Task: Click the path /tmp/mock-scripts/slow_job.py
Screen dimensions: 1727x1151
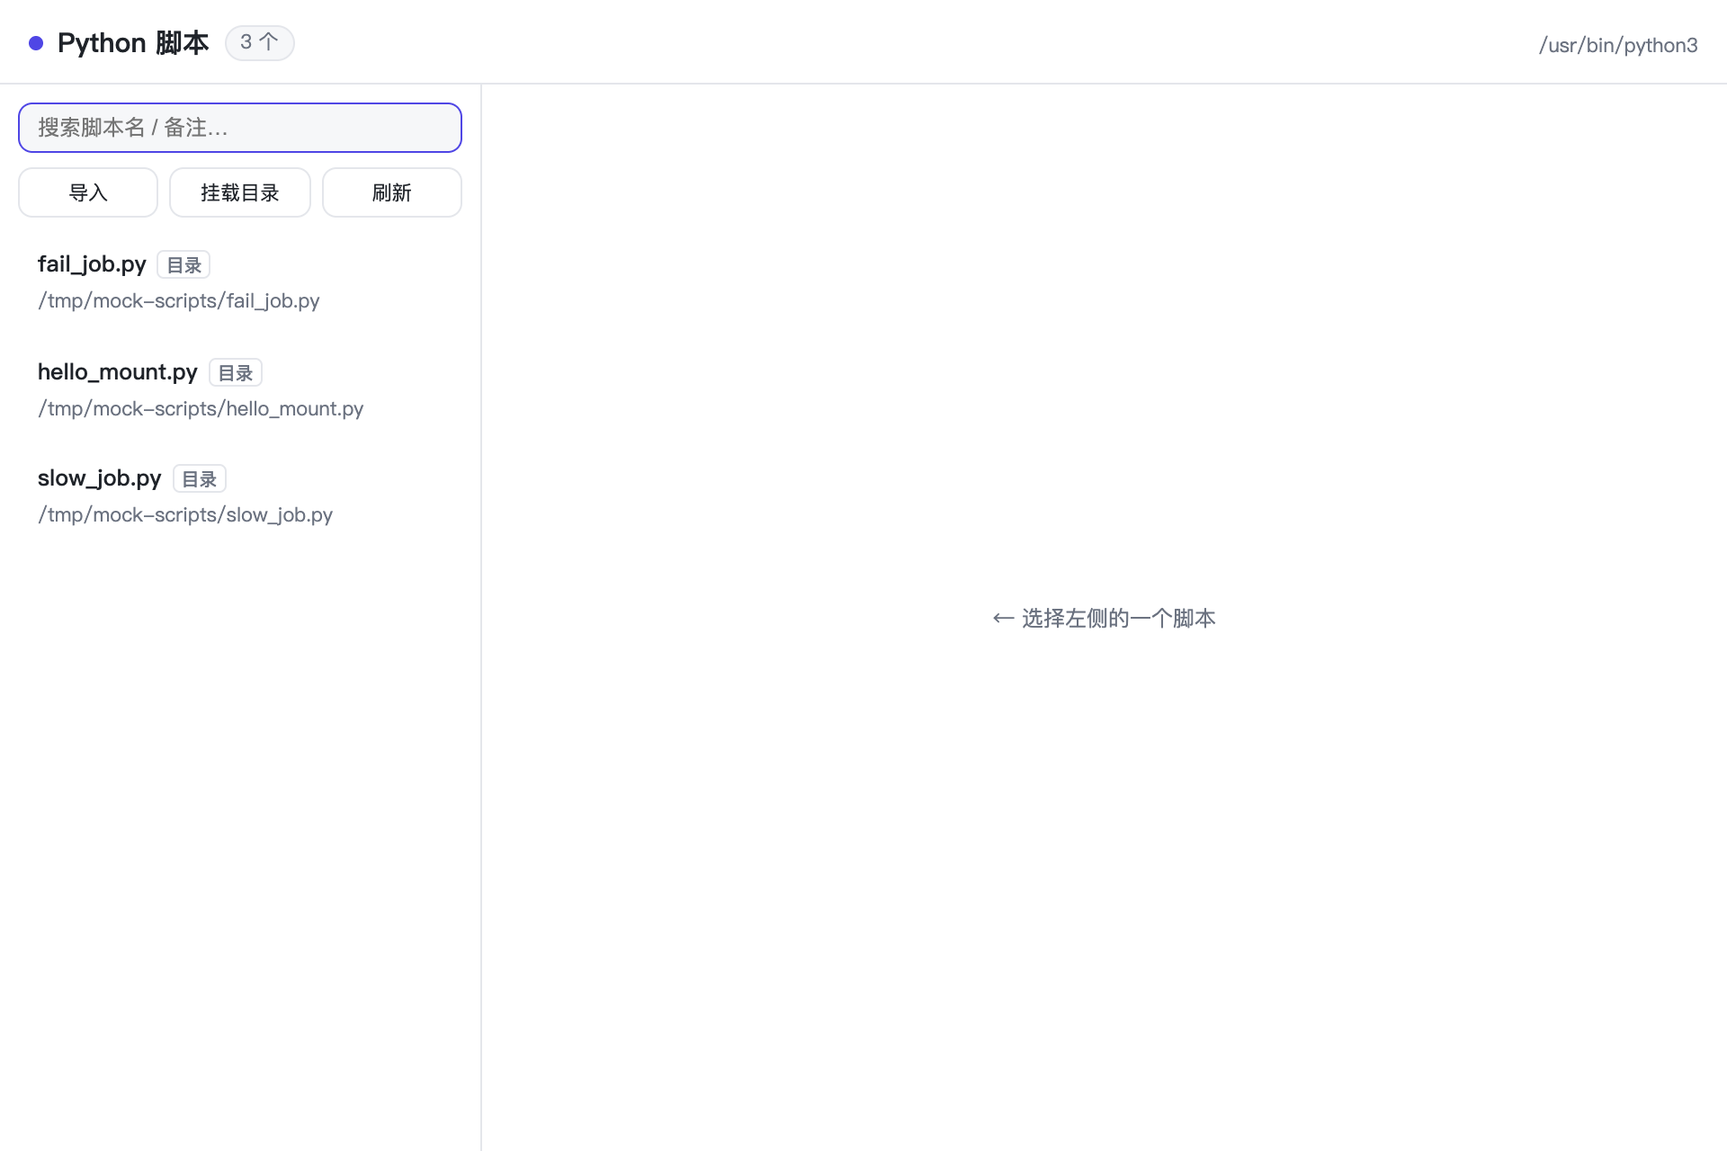Action: (185, 514)
